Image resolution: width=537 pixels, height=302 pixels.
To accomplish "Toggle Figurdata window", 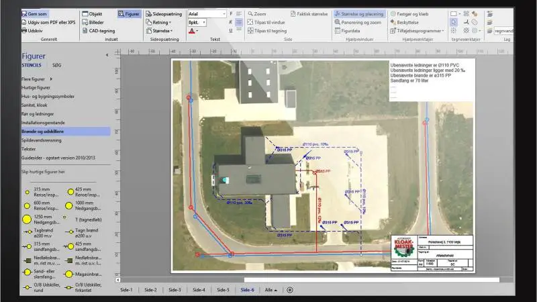I will click(x=347, y=30).
